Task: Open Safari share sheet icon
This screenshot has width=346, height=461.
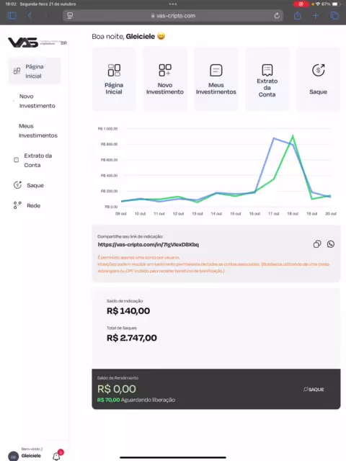Action: 298,16
